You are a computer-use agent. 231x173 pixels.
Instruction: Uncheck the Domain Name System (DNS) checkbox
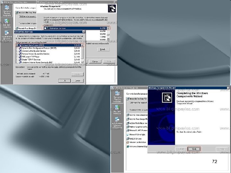coord(17,45)
